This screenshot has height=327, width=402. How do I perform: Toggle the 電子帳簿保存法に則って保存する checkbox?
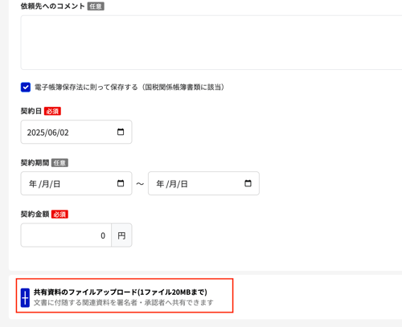[26, 87]
